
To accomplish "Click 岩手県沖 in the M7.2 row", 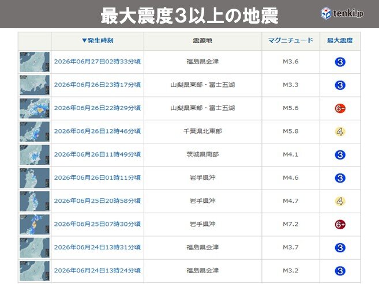I will point(202,224).
